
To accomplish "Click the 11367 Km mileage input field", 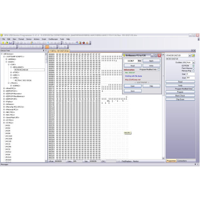I will tap(131, 61).
